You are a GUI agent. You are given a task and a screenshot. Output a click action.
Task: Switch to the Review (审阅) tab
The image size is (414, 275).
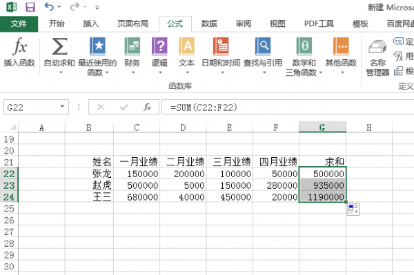[243, 23]
